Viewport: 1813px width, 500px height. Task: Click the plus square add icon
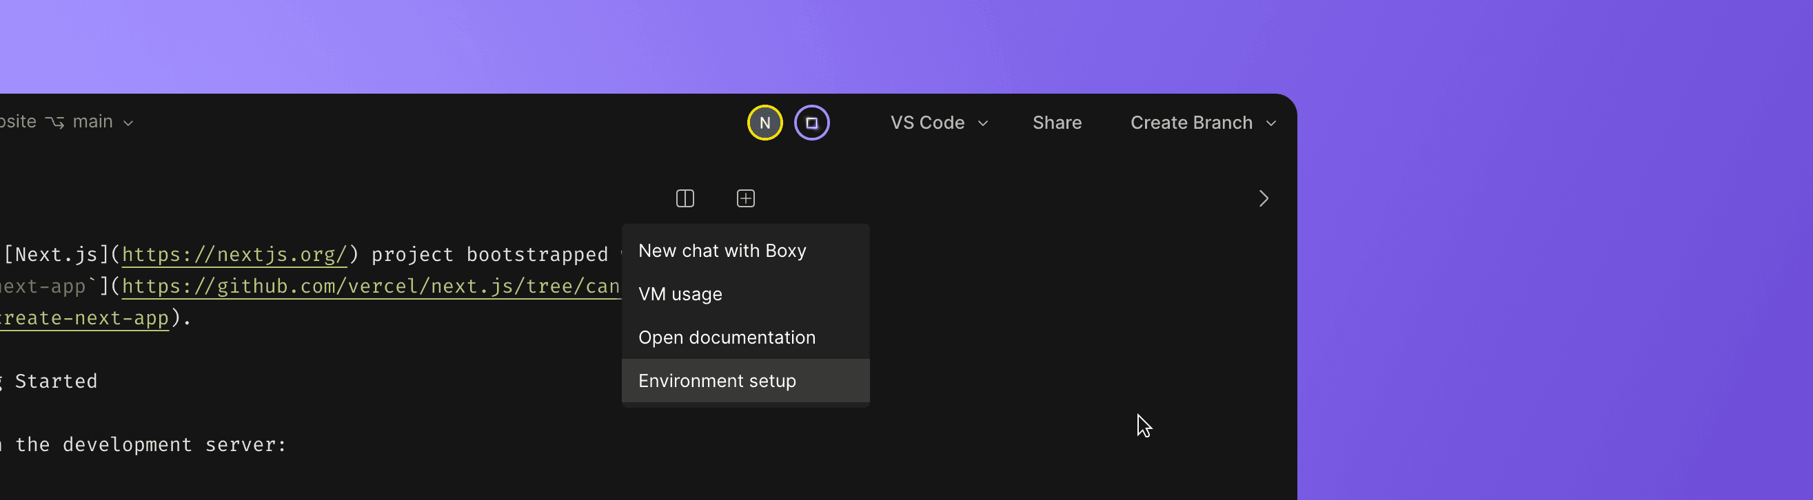pyautogui.click(x=745, y=199)
